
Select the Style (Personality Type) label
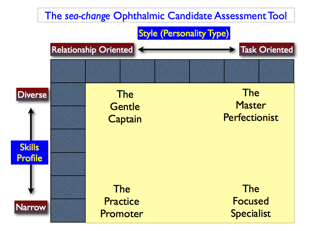184,33
